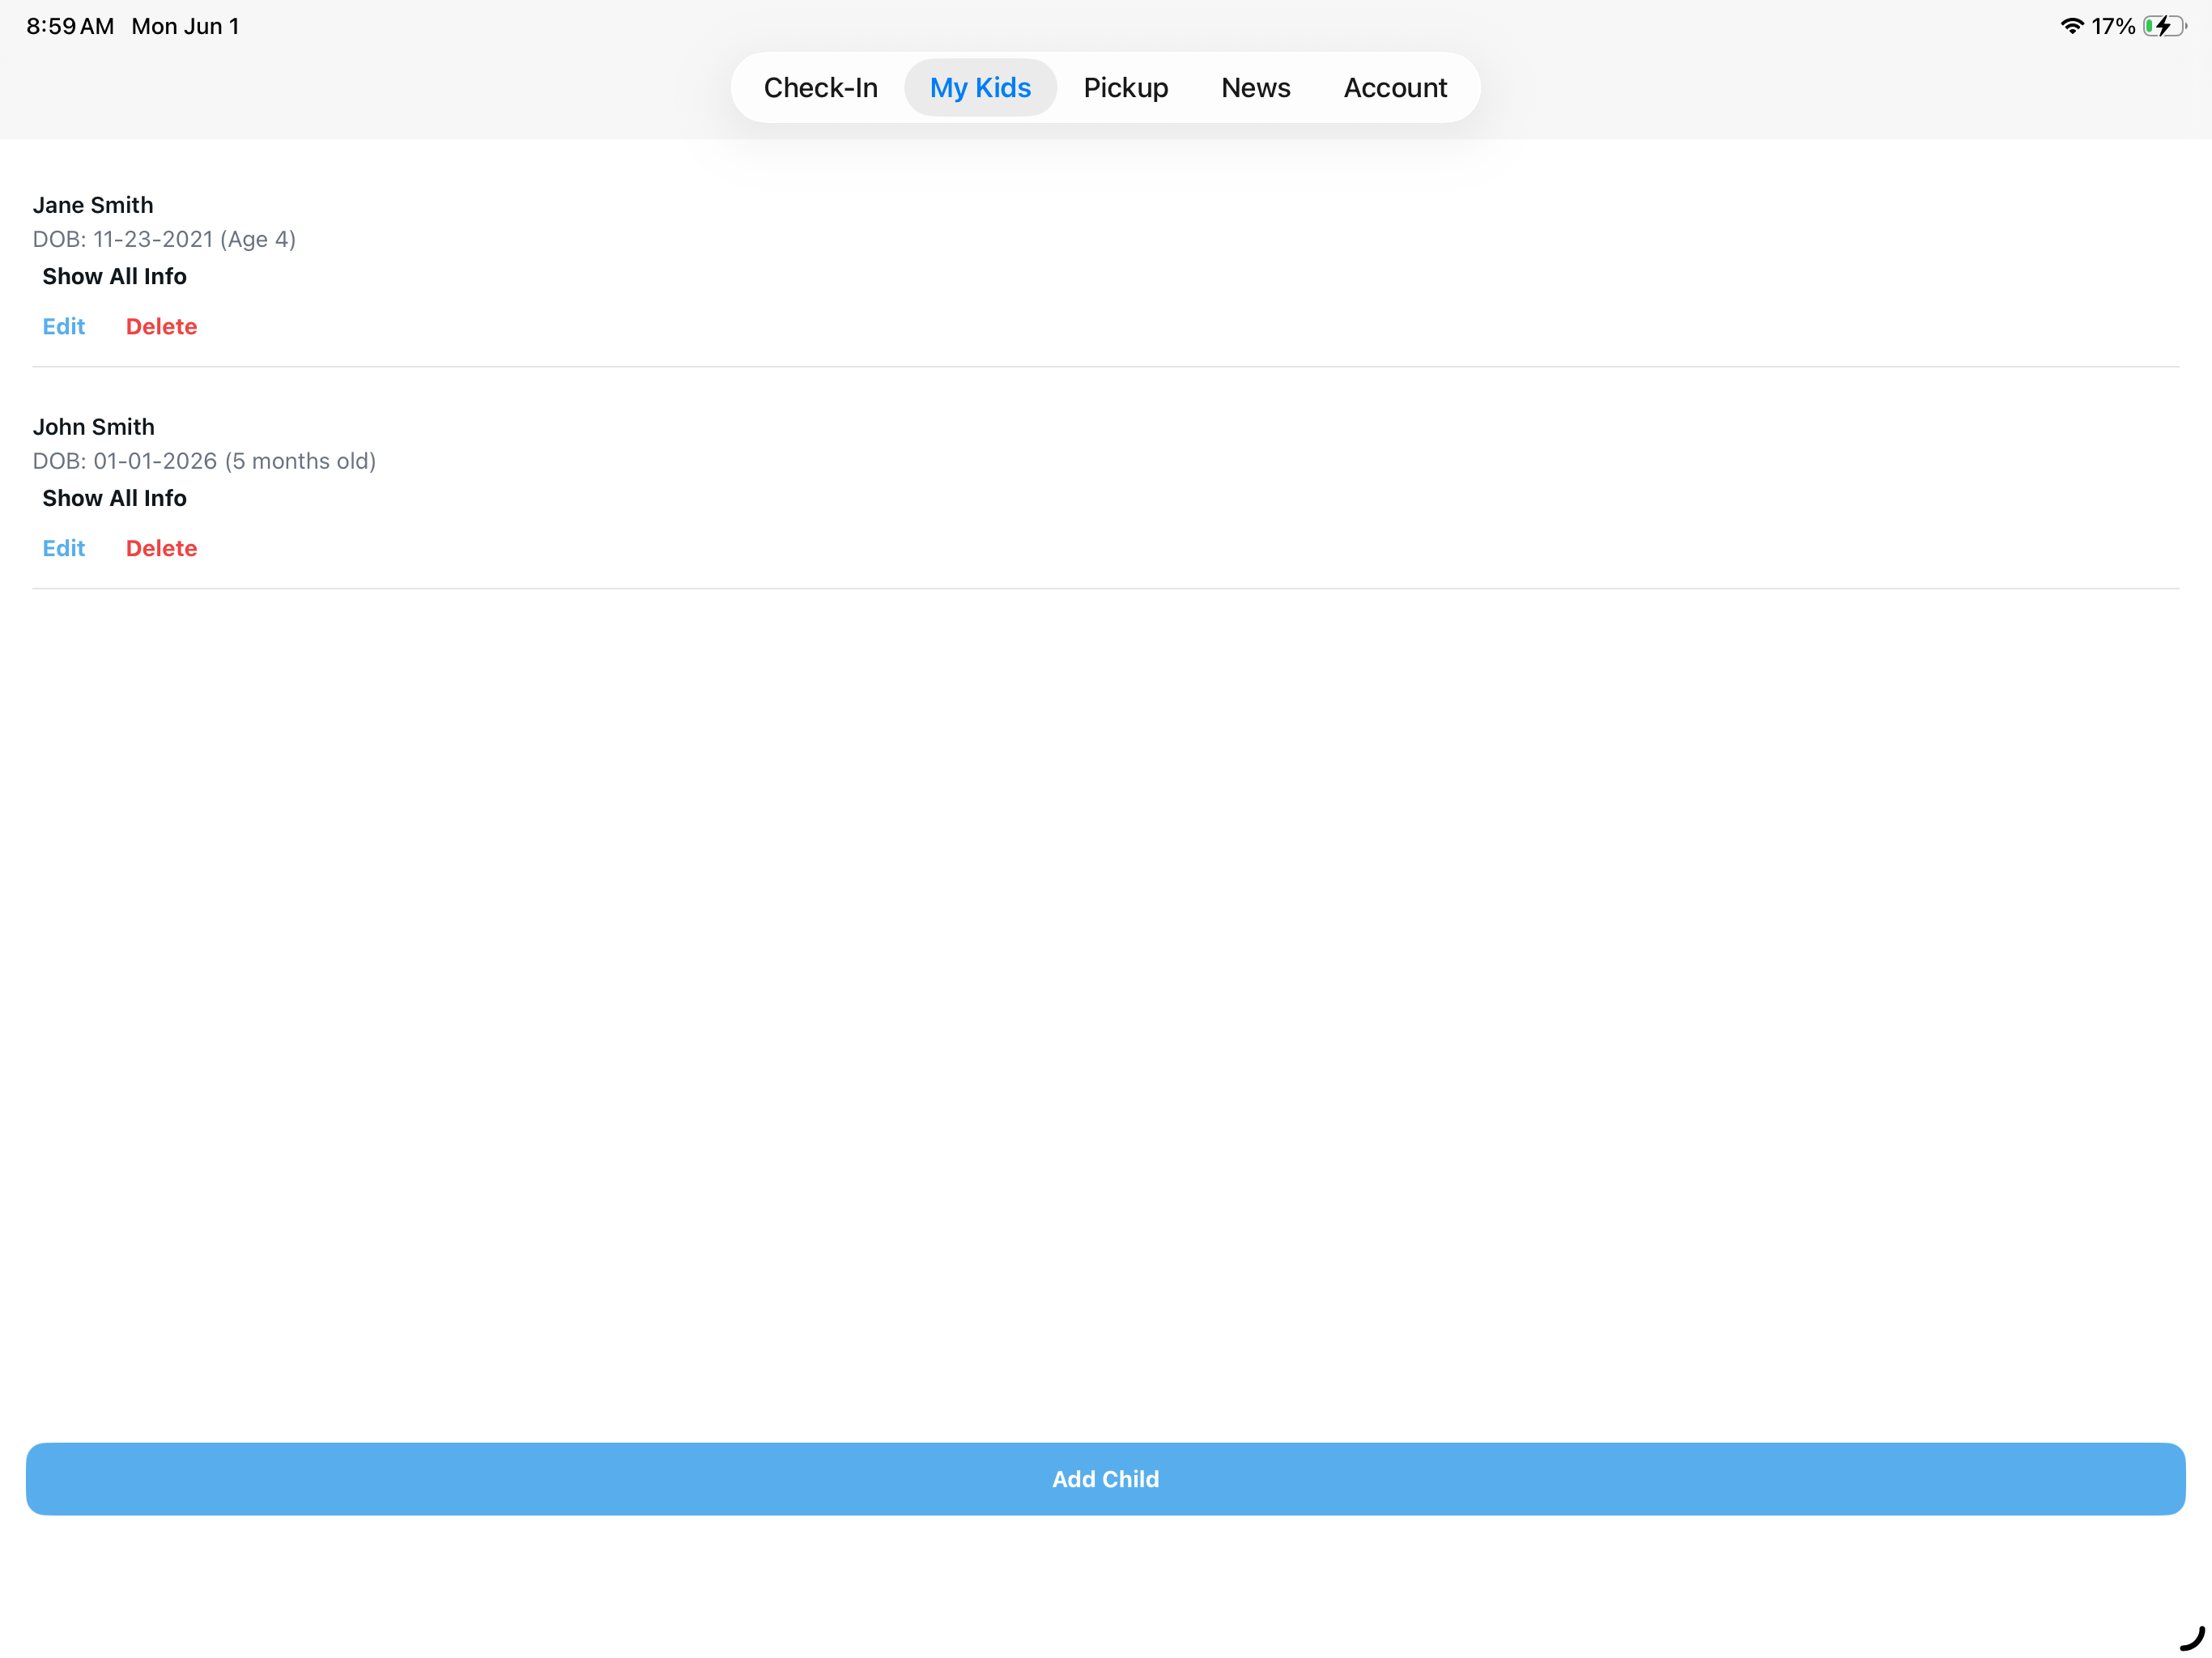The image size is (2212, 1658).
Task: Tap DOB: 01-01-2026 (5 months old) text
Action: pyautogui.click(x=204, y=461)
